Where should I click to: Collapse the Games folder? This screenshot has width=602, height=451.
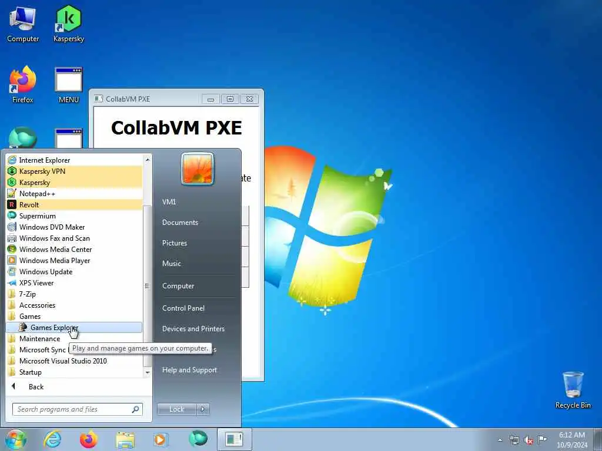[74, 316]
